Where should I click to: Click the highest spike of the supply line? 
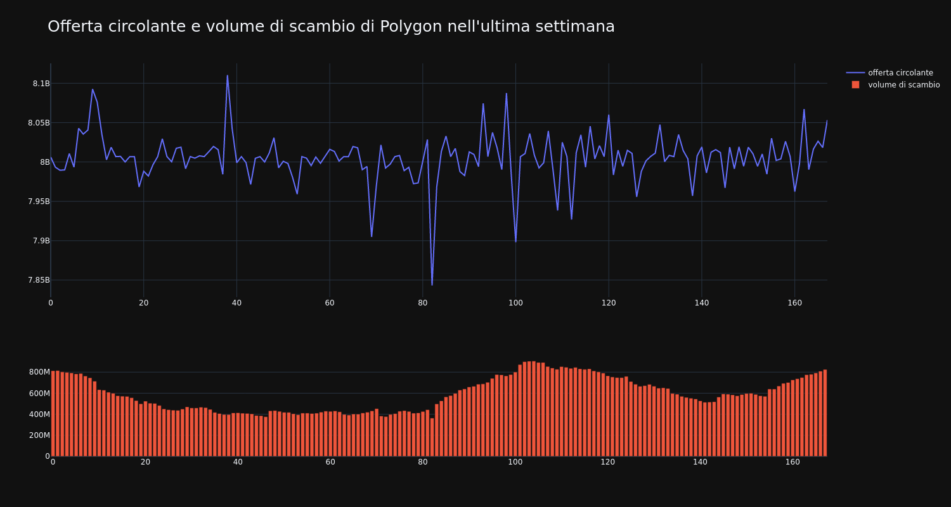point(228,75)
